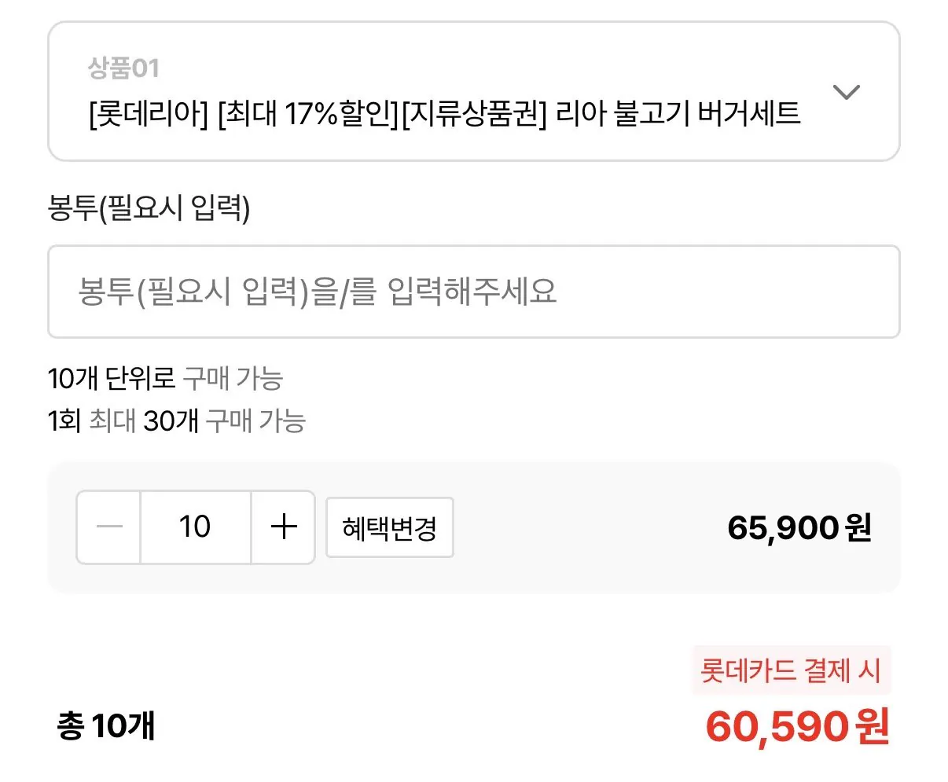Click the 65,900원 price text
This screenshot has width=948, height=782.
pos(796,527)
